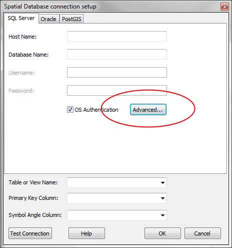Expand the Symbol Angle Column dropdown arrow
The height and width of the screenshot is (248, 232).
pos(162,215)
